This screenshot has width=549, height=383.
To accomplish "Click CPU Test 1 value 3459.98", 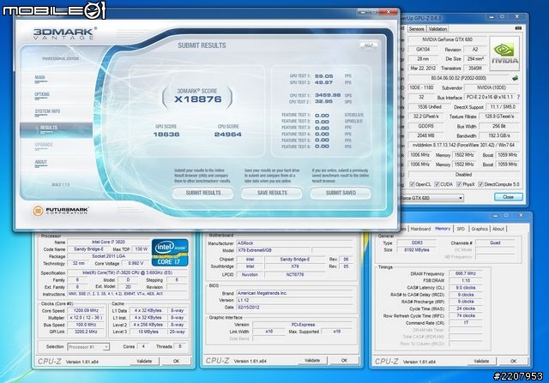I will pos(328,95).
